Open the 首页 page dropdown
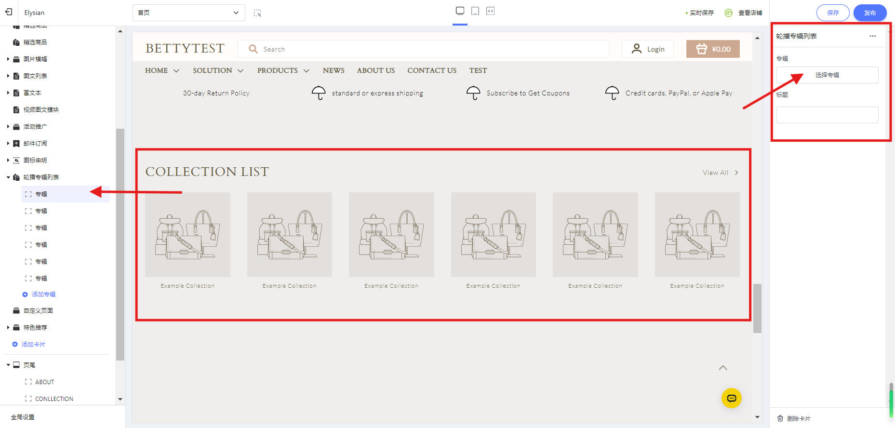 188,13
